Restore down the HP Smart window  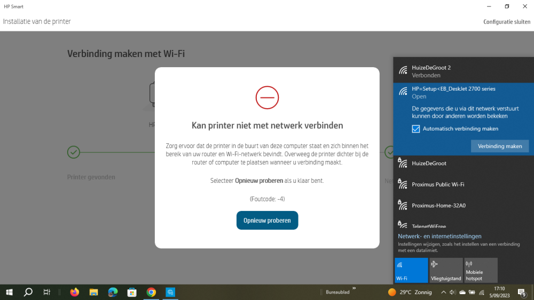[507, 6]
